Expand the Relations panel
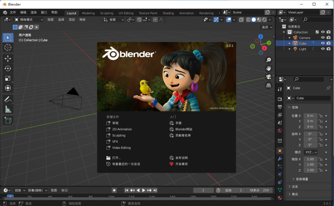Viewport: 334px width, 206px height. coord(293,187)
